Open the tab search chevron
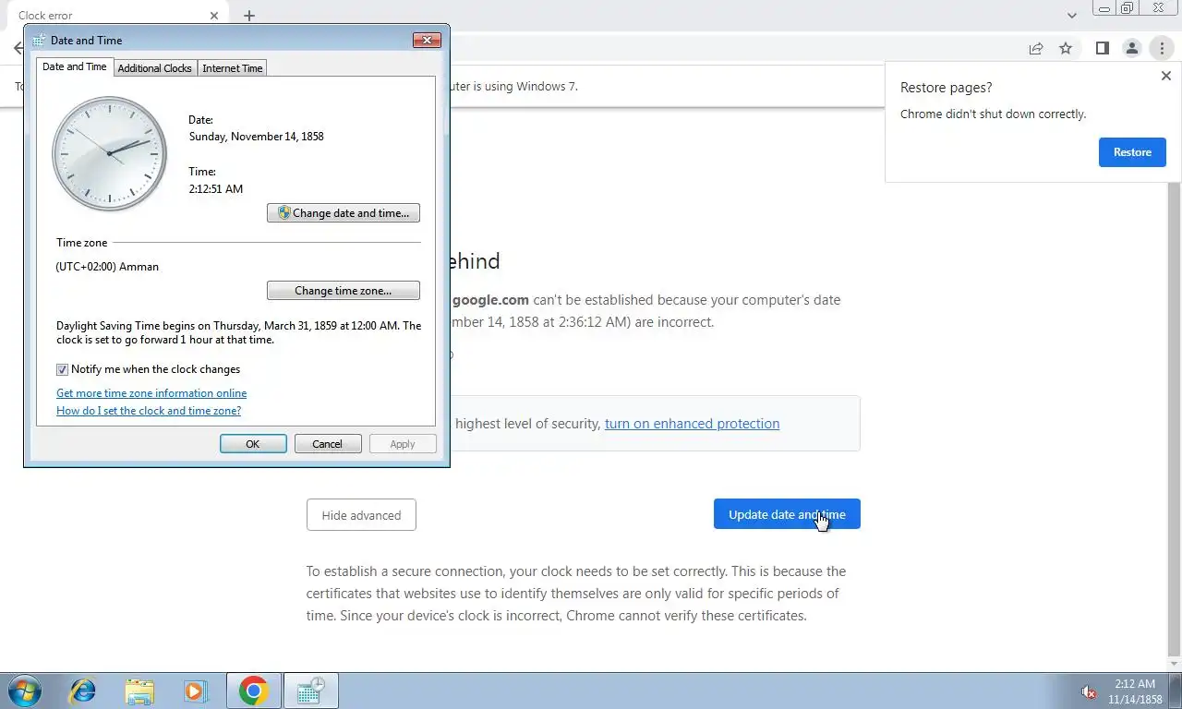The width and height of the screenshot is (1182, 709). pos(1072,16)
